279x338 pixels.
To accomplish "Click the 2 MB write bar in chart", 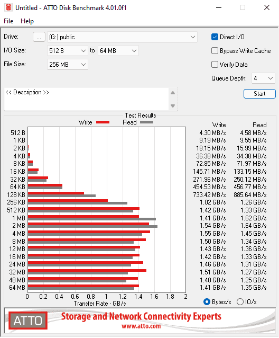I will pos(88,224).
